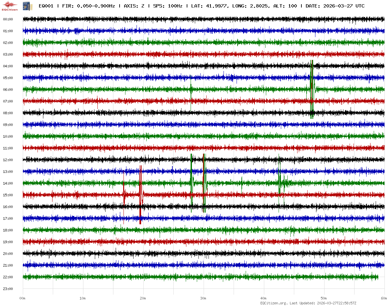This screenshot has height=306, width=391.
Task: Click the 30m marker on time axis
Action: click(203, 298)
